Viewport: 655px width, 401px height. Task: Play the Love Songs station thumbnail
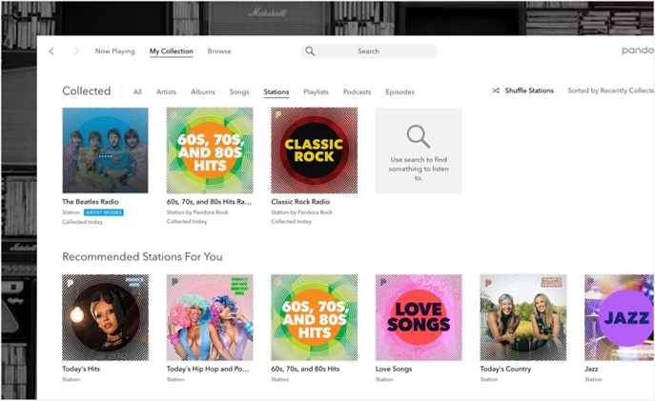pos(418,318)
